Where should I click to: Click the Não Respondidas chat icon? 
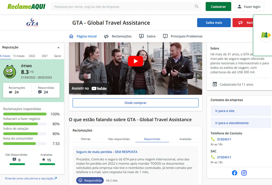pos(14,159)
